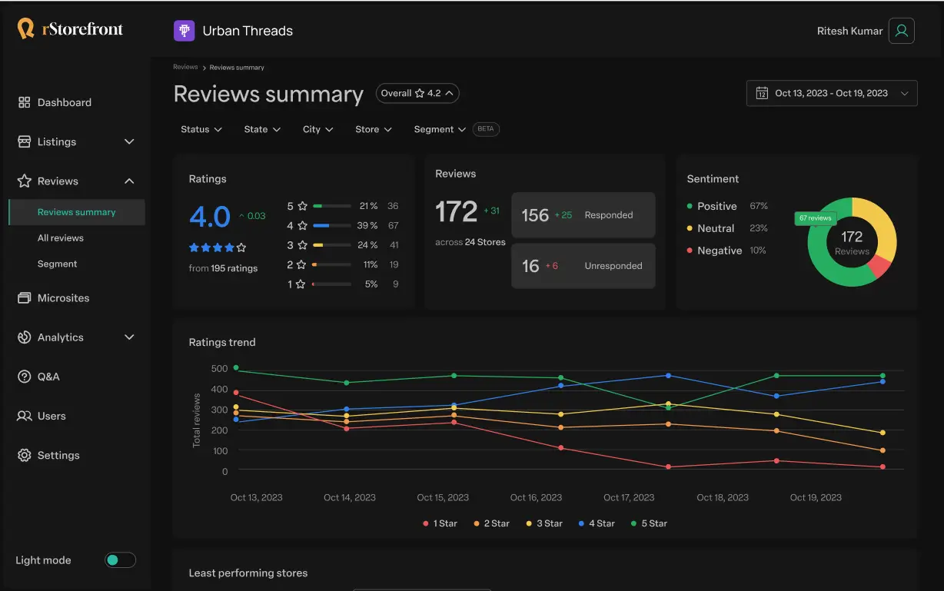The width and height of the screenshot is (944, 591).
Task: Click the star icon in 5-star row
Action: point(302,206)
